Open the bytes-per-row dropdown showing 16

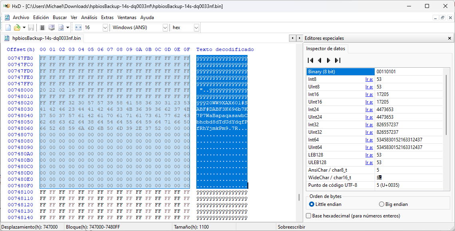105,27
